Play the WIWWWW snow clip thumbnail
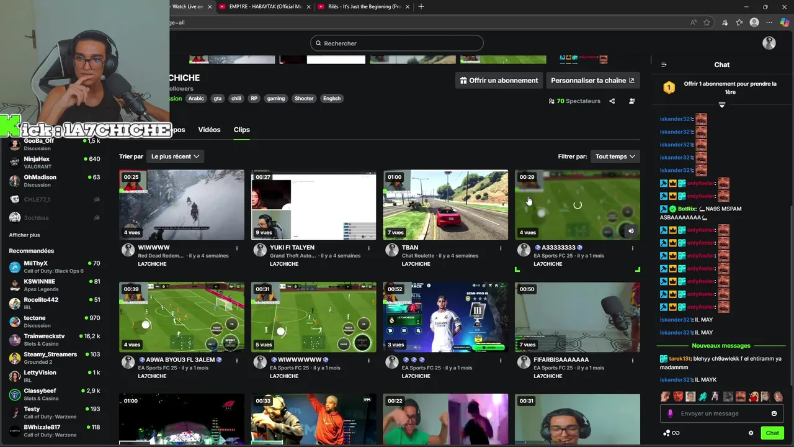Screen dimensions: 794x447 tap(182, 205)
